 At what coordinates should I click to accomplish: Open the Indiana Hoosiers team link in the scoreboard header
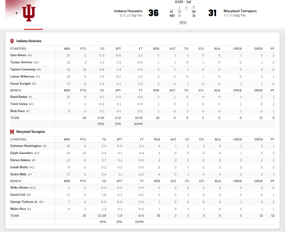[128, 10]
